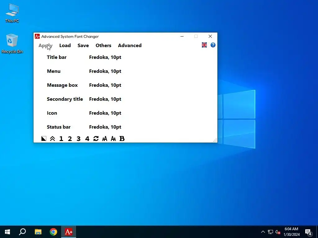Click the muted volume tray icon
Image resolution: width=318 pixels, height=238 pixels.
point(278,232)
